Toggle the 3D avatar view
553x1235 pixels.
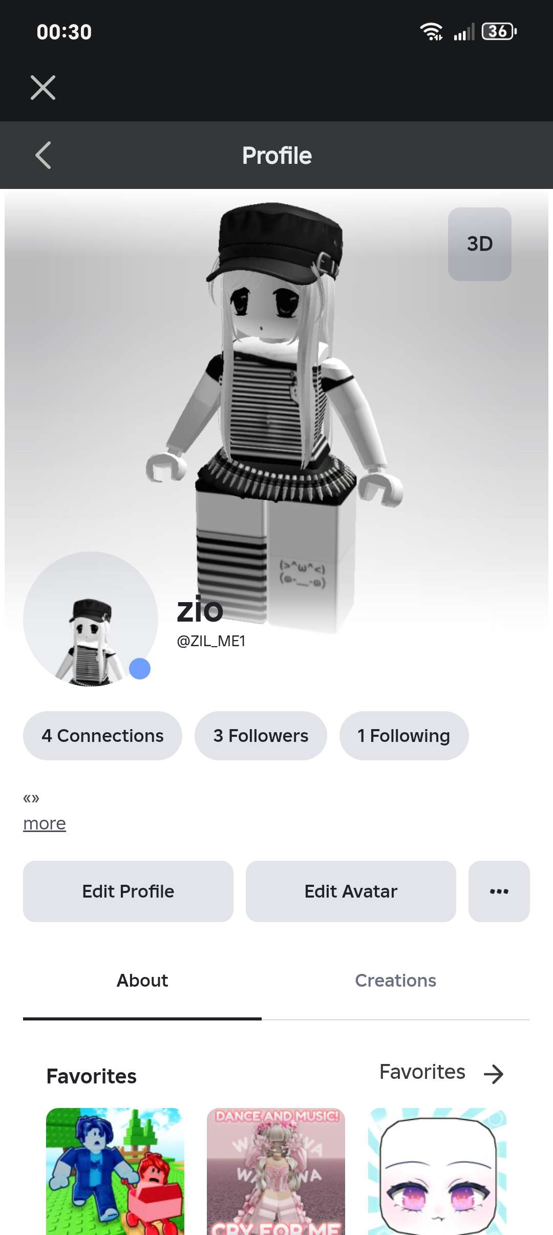[x=479, y=244]
